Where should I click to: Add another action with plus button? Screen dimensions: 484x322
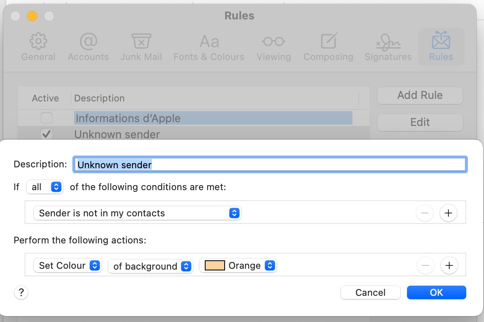pyautogui.click(x=449, y=266)
